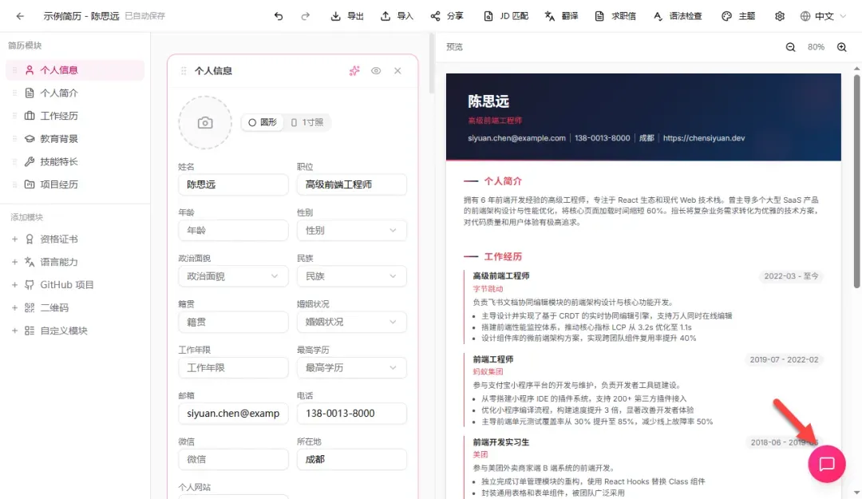This screenshot has width=862, height=499.
Task: Click the 导出 export button
Action: point(347,16)
